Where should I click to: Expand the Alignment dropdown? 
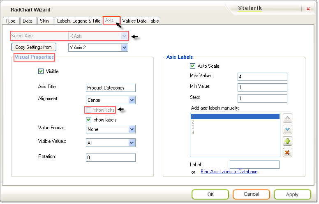click(x=111, y=100)
